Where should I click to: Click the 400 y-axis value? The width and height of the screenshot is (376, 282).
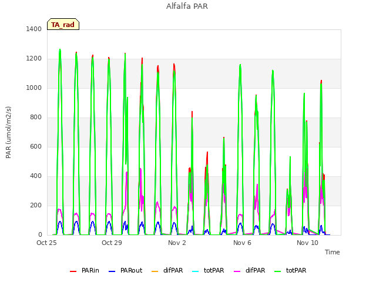[x=36, y=176]
